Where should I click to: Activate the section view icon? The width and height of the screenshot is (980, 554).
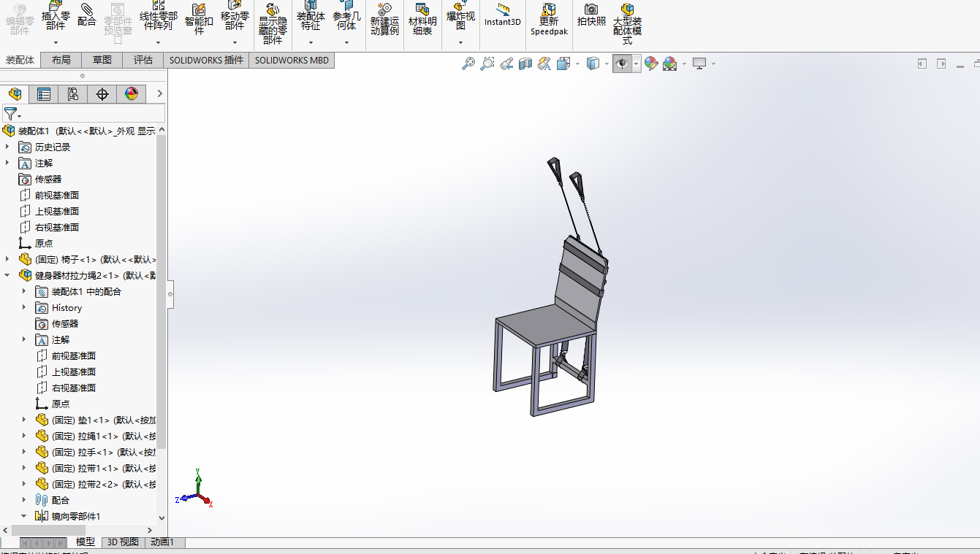pos(525,64)
